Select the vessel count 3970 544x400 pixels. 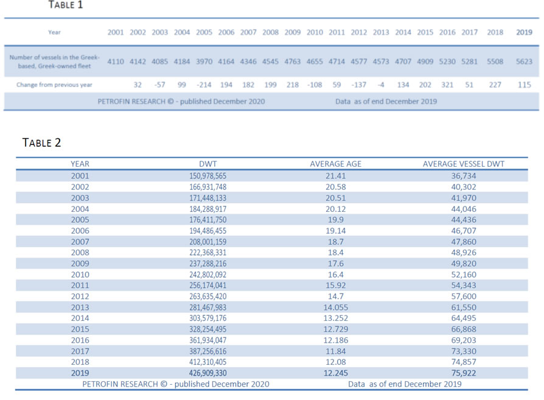coord(204,61)
